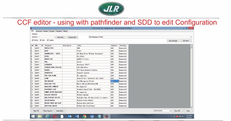Switch to the Main tab
231x121 pixels.
pos(32,31)
